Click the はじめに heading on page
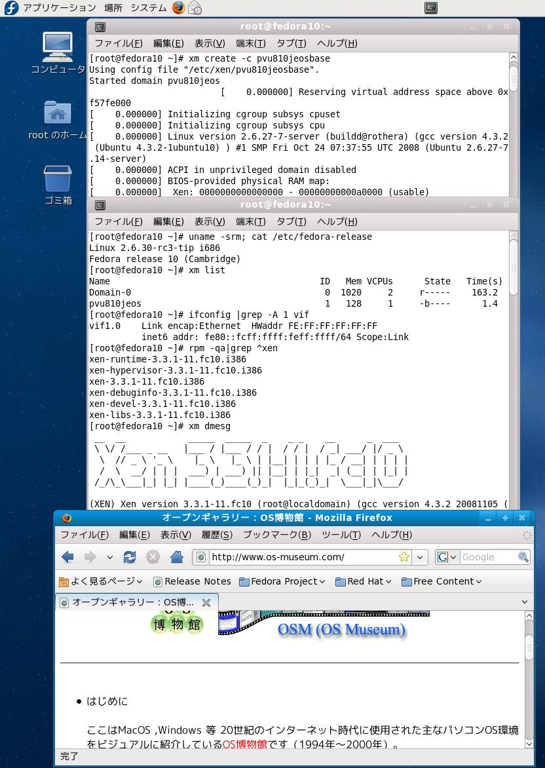 pos(107,701)
